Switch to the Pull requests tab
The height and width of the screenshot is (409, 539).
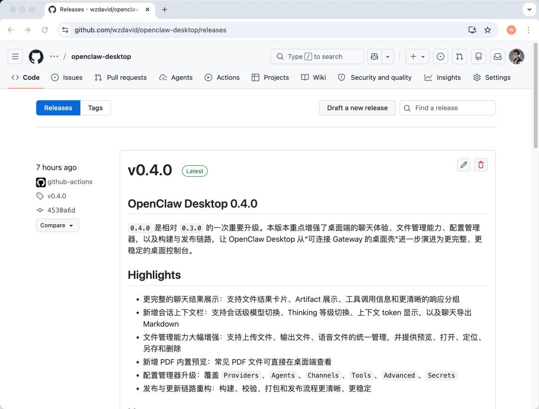tap(121, 78)
